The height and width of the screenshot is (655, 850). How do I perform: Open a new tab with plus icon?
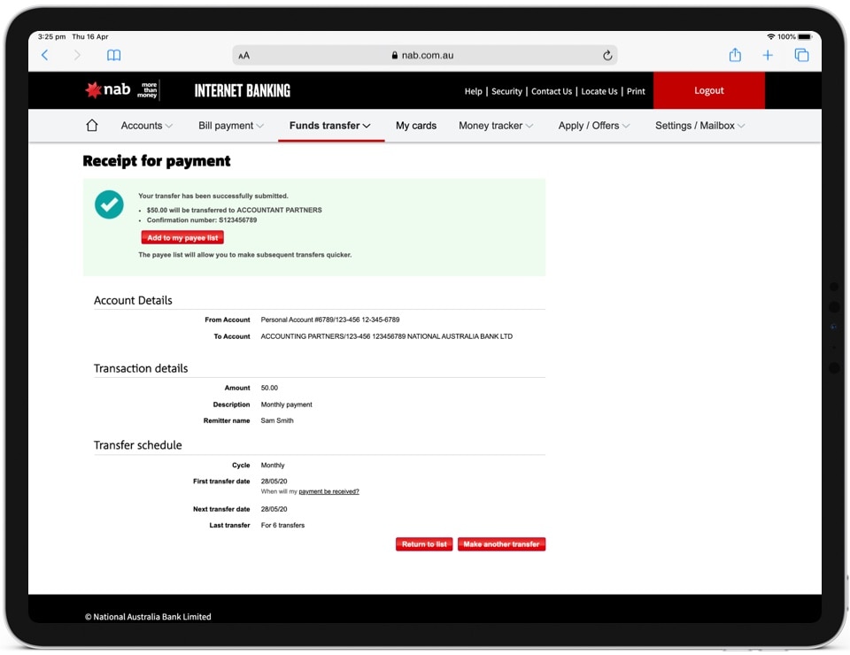point(768,55)
